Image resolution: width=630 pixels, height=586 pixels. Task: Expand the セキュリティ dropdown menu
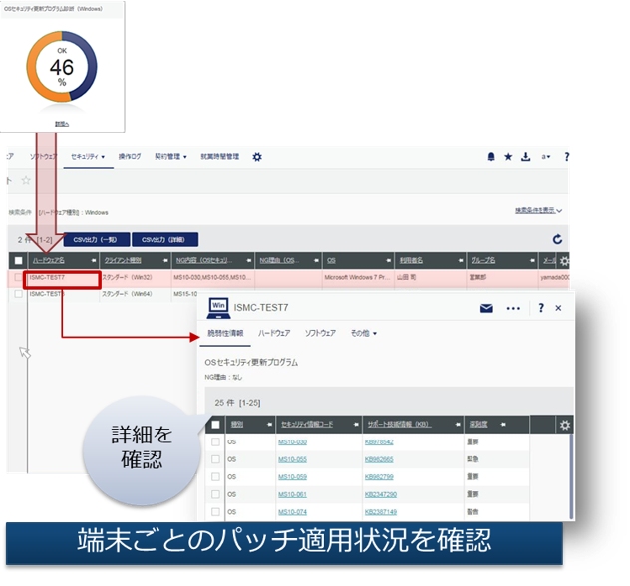click(x=89, y=157)
